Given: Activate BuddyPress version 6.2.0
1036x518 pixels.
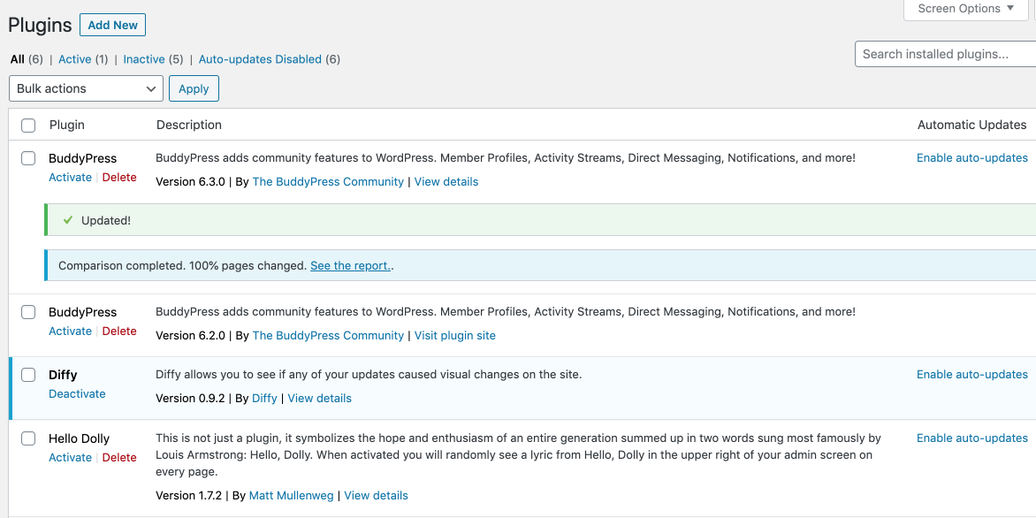Looking at the screenshot, I should click(x=70, y=331).
